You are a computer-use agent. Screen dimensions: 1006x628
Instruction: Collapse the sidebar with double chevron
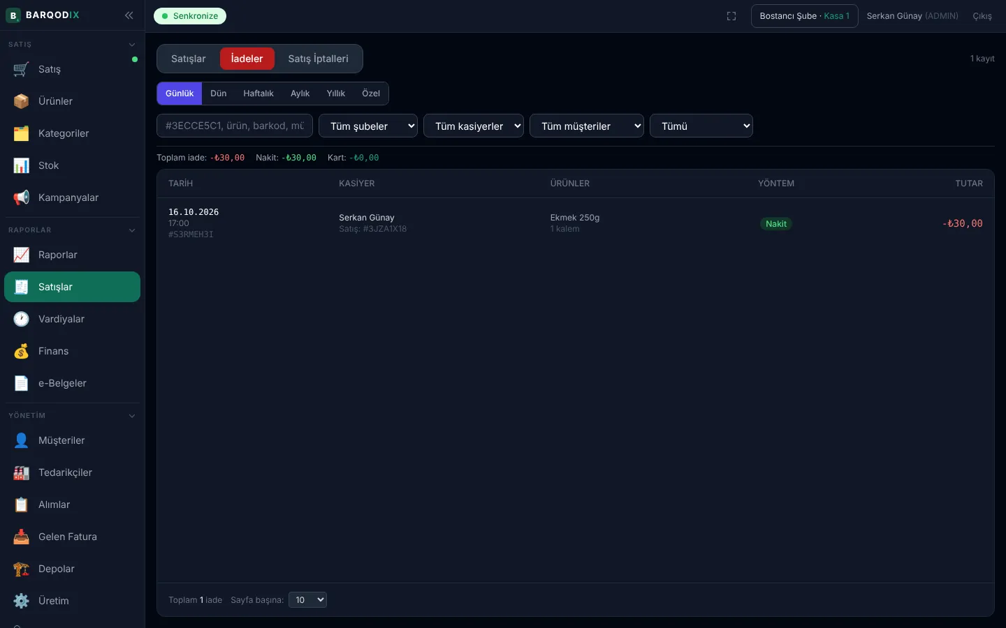click(129, 15)
